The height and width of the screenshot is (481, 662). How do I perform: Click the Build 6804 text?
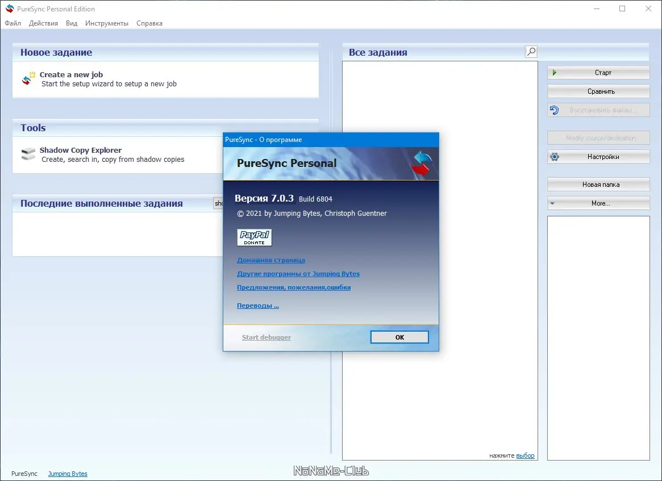[x=315, y=199]
